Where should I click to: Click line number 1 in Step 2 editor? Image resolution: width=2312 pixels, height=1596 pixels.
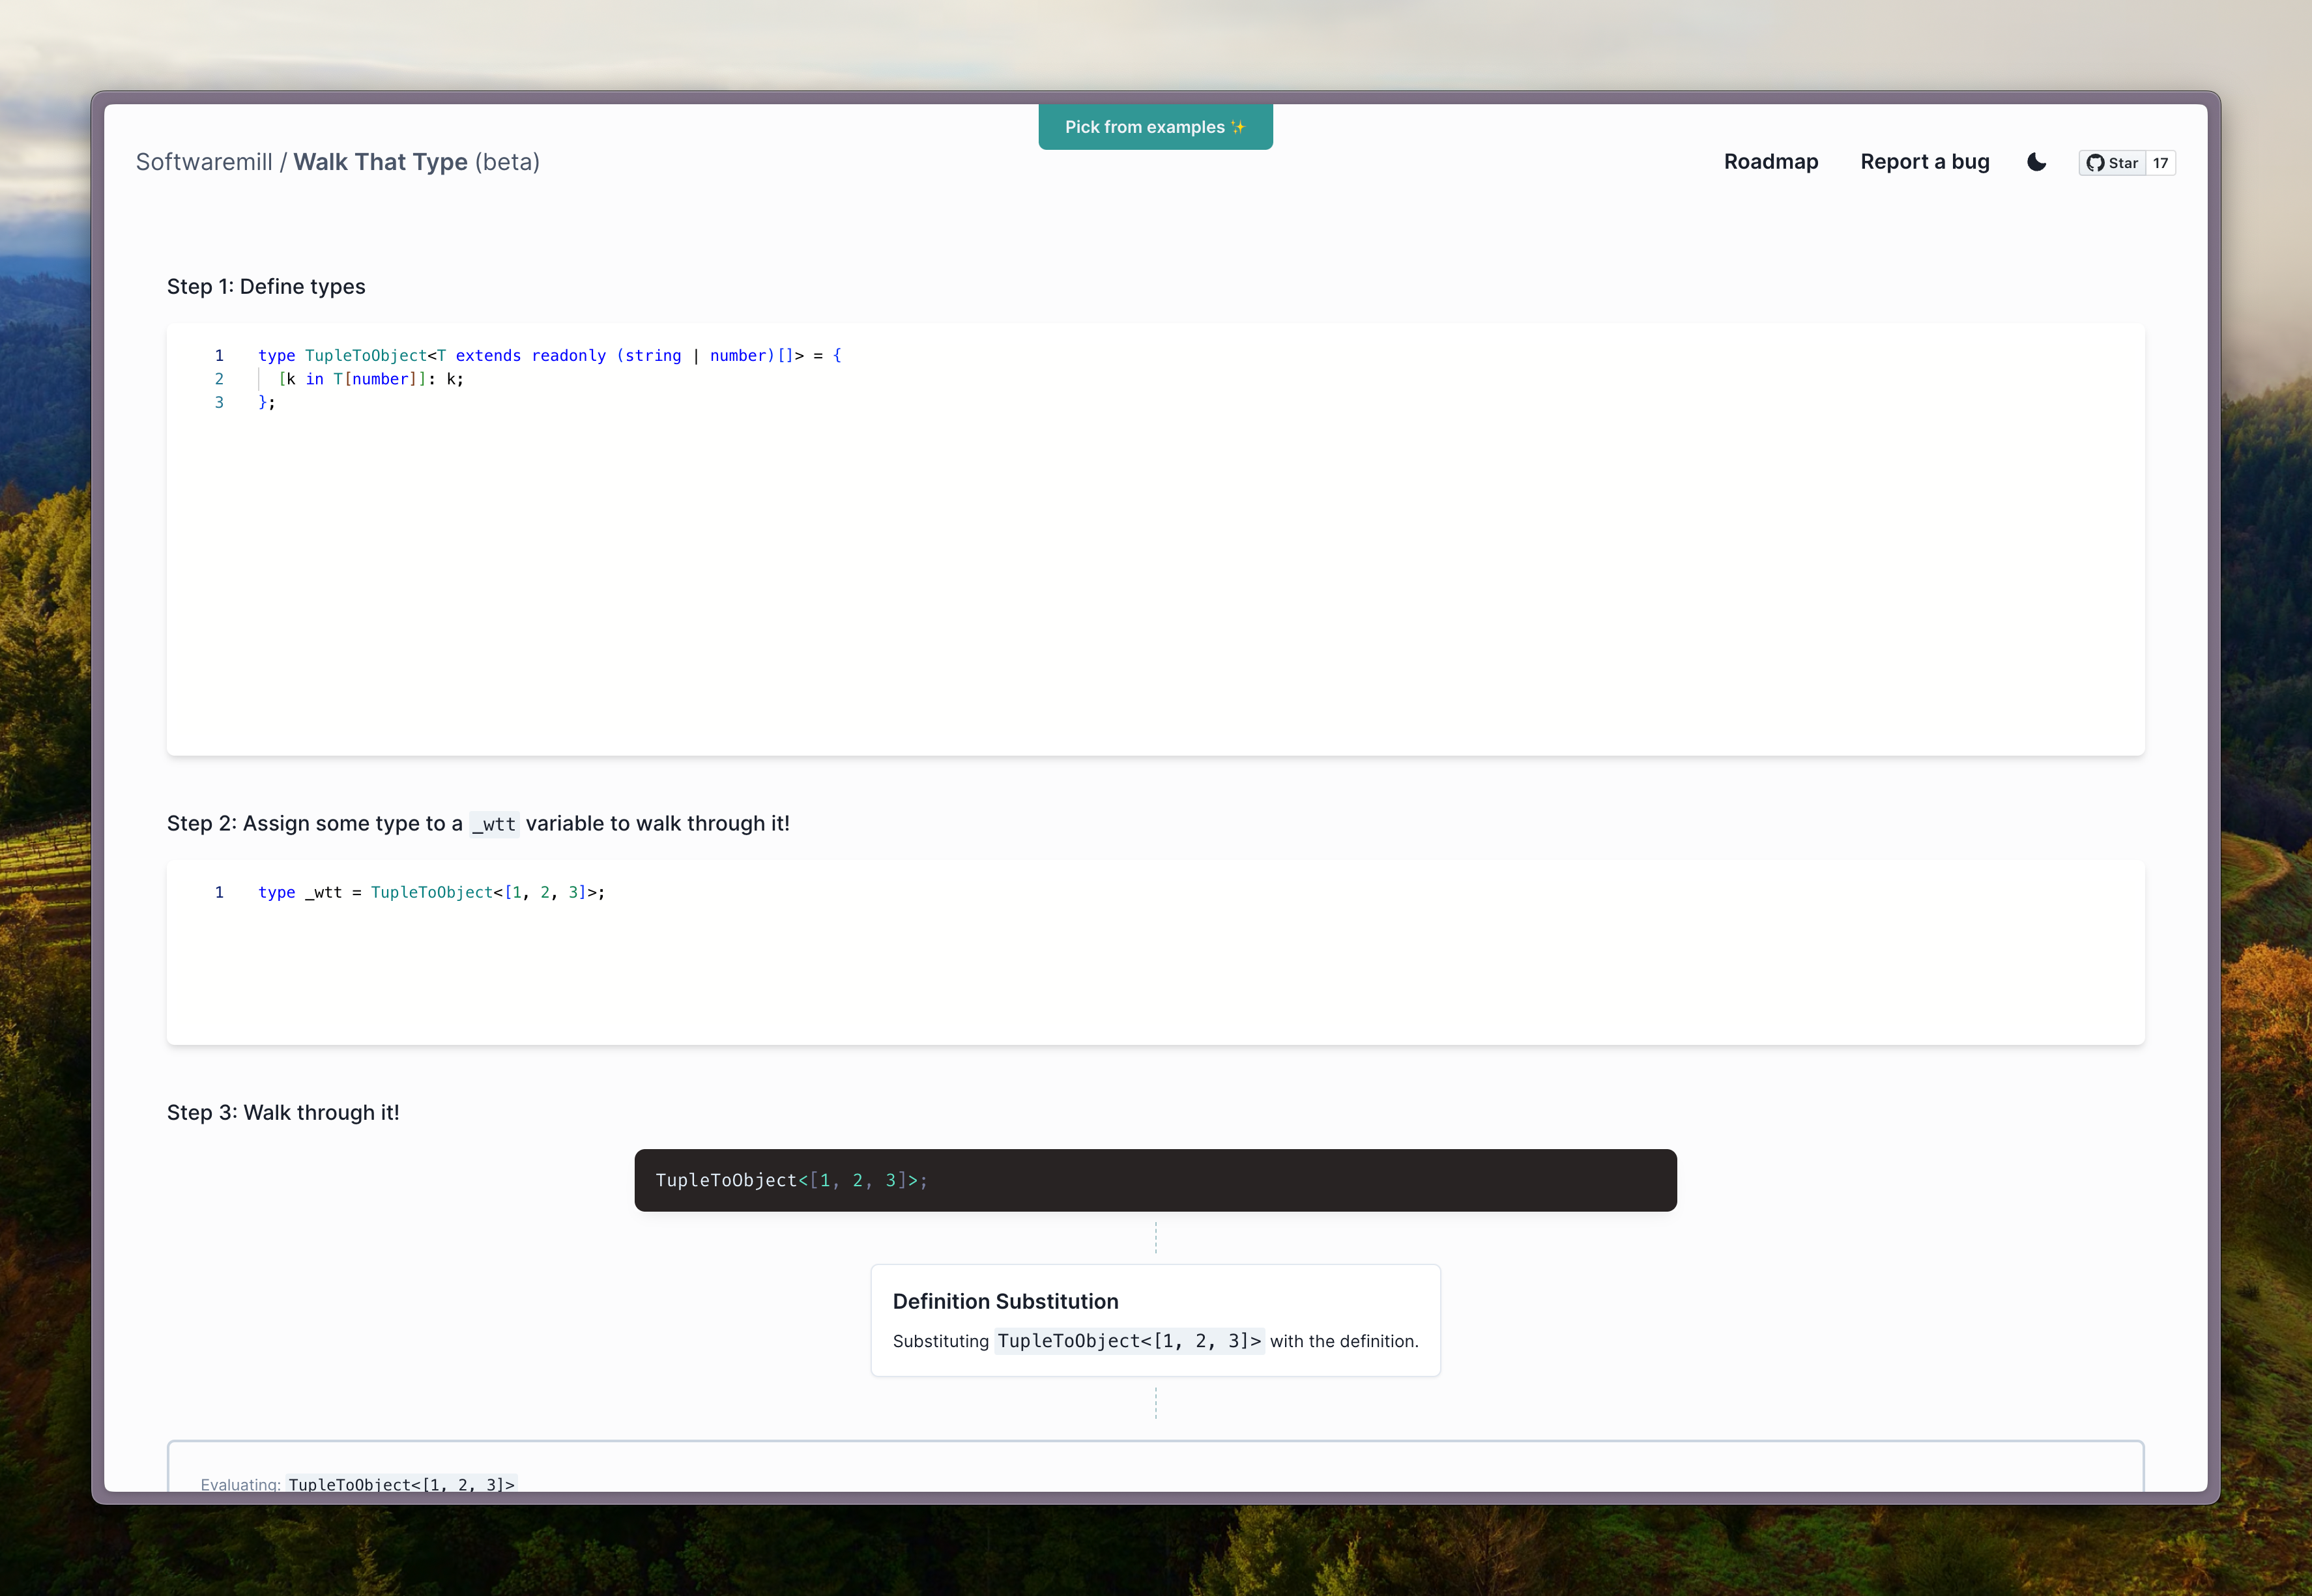pyautogui.click(x=219, y=892)
